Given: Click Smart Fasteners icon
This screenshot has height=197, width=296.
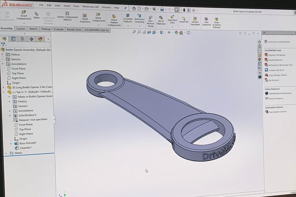Looking at the screenshot, I should pos(85,18).
